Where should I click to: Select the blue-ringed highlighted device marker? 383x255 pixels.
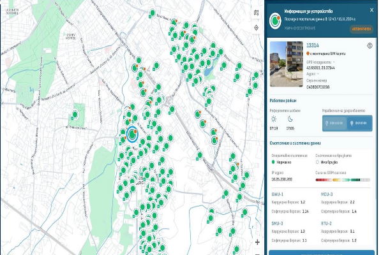[x=133, y=135]
